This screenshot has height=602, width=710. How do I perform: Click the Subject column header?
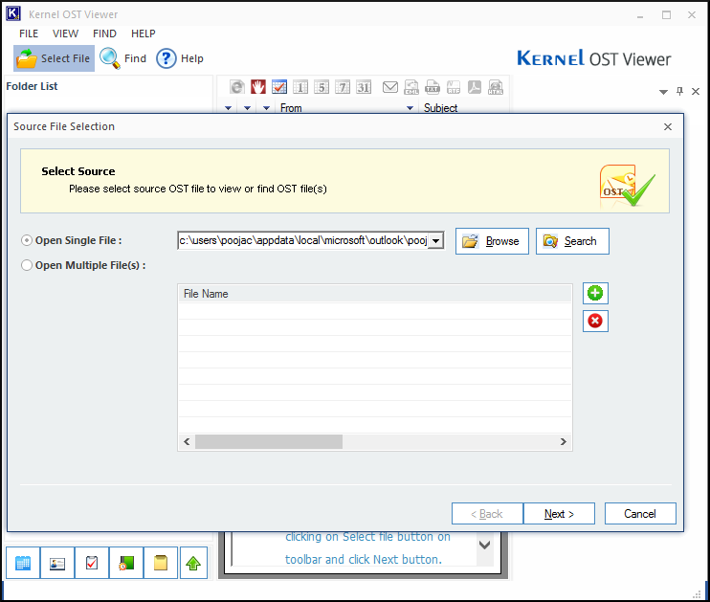[440, 108]
